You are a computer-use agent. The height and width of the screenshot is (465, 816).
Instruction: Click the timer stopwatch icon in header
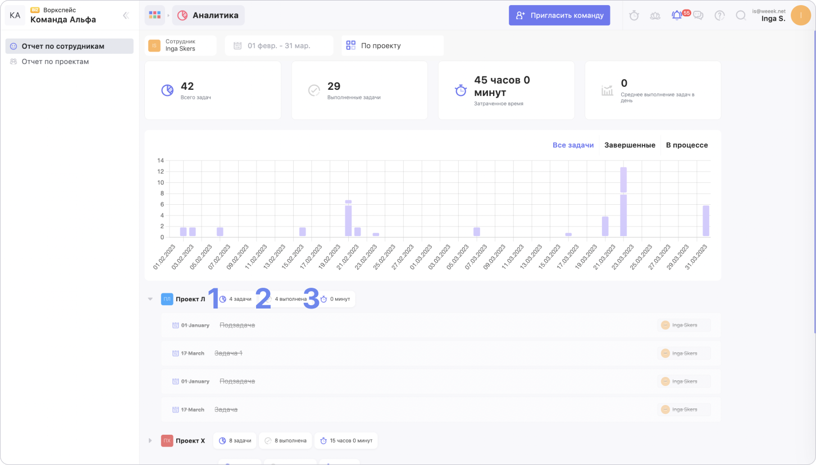click(x=634, y=16)
